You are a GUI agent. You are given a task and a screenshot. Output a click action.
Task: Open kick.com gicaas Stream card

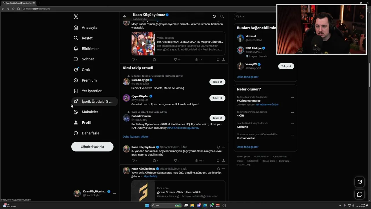178,191
